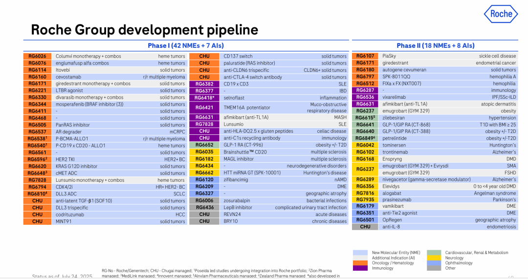Click the 'cevostamab' compound name

(x=68, y=77)
